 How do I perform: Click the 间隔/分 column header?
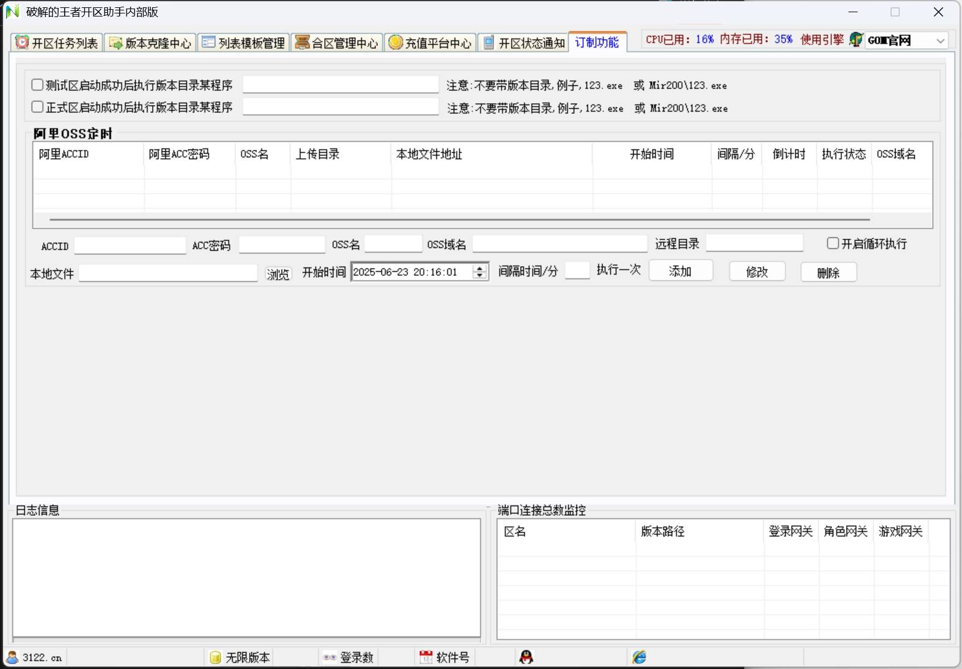pyautogui.click(x=736, y=154)
